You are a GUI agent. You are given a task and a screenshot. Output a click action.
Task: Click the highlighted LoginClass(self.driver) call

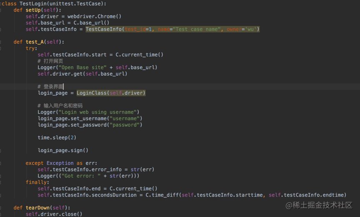pyautogui.click(x=111, y=93)
